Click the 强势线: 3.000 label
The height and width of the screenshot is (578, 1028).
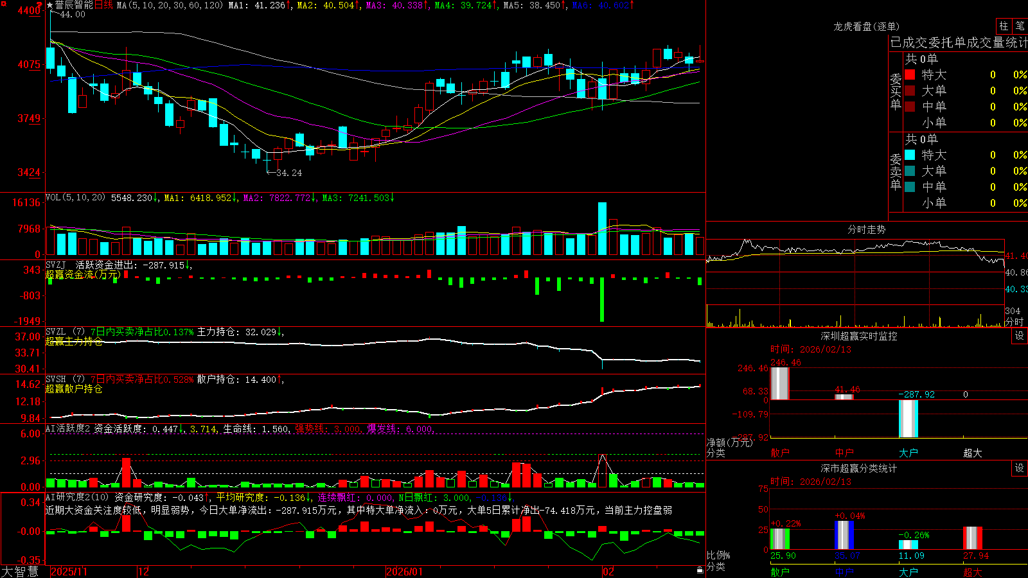328,428
